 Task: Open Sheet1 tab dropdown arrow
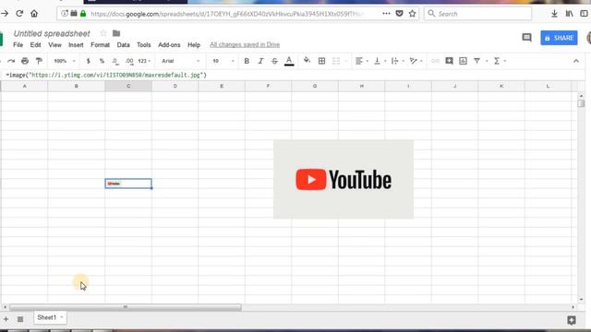[x=62, y=317]
